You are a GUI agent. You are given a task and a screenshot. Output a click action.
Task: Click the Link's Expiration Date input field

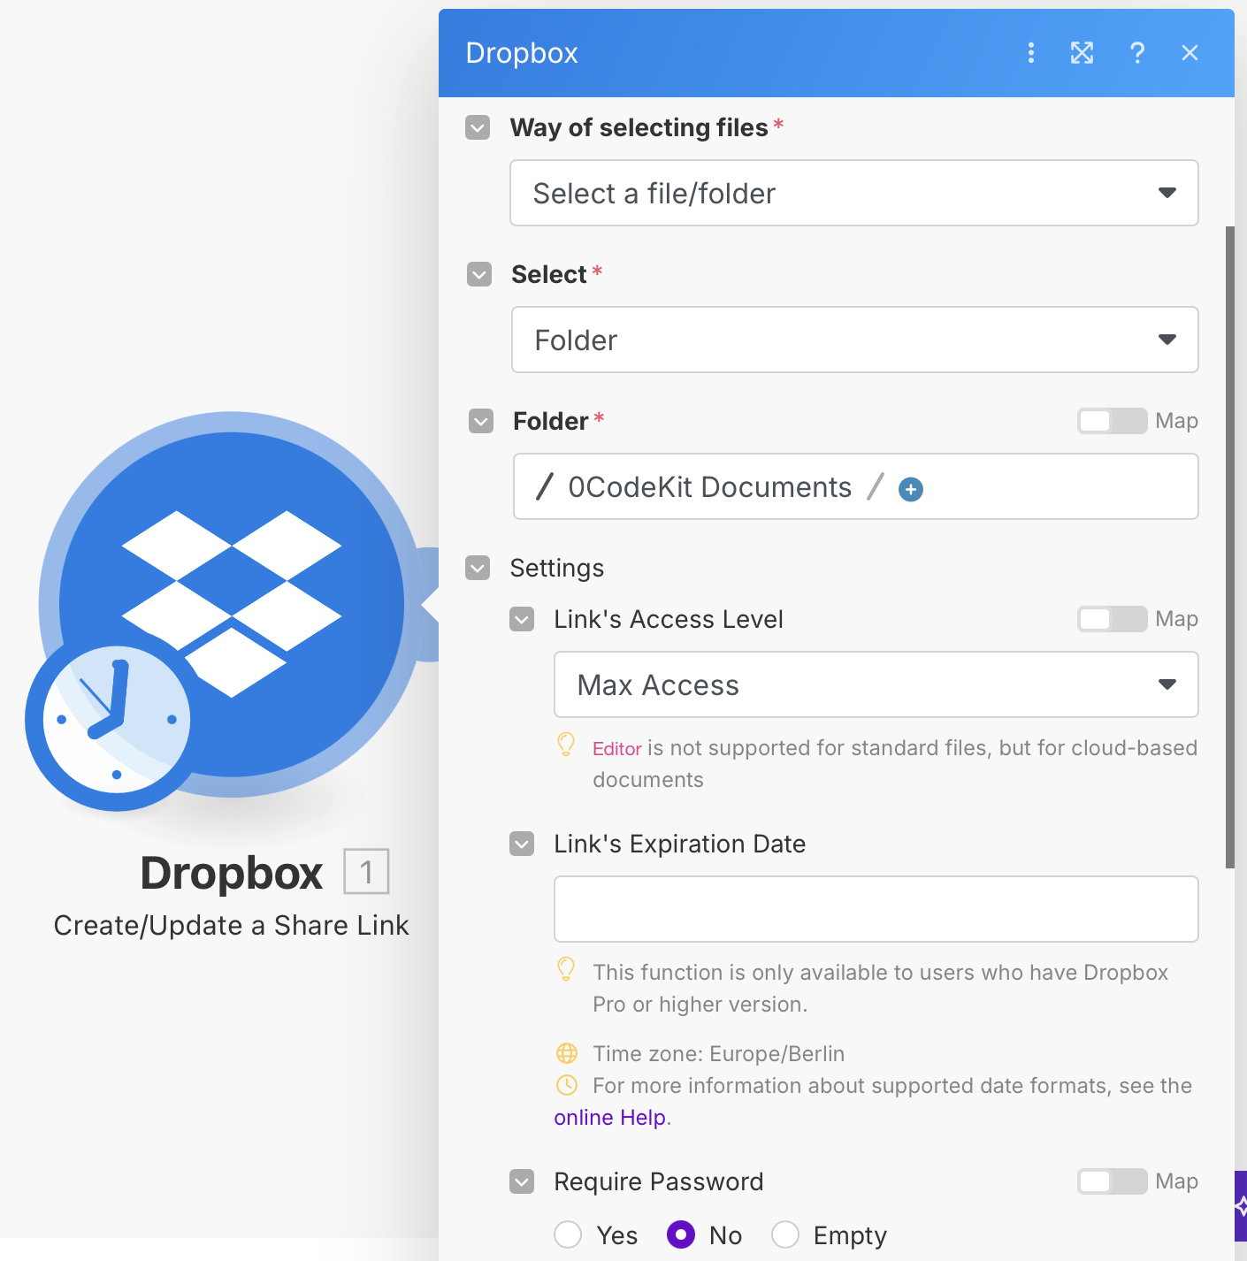[x=876, y=909]
